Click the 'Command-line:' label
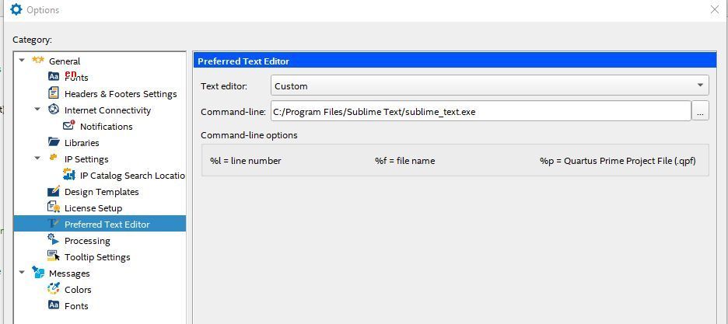The height and width of the screenshot is (324, 728). point(233,112)
